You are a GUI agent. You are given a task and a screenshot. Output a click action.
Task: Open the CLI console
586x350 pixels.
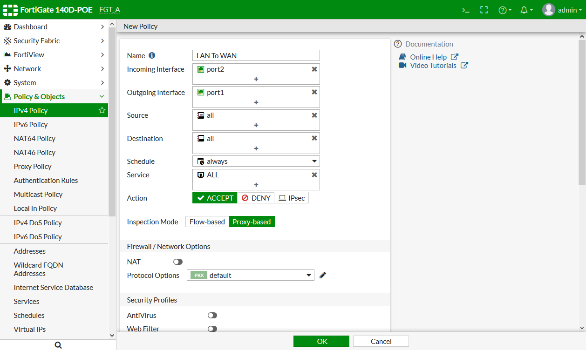coord(465,9)
